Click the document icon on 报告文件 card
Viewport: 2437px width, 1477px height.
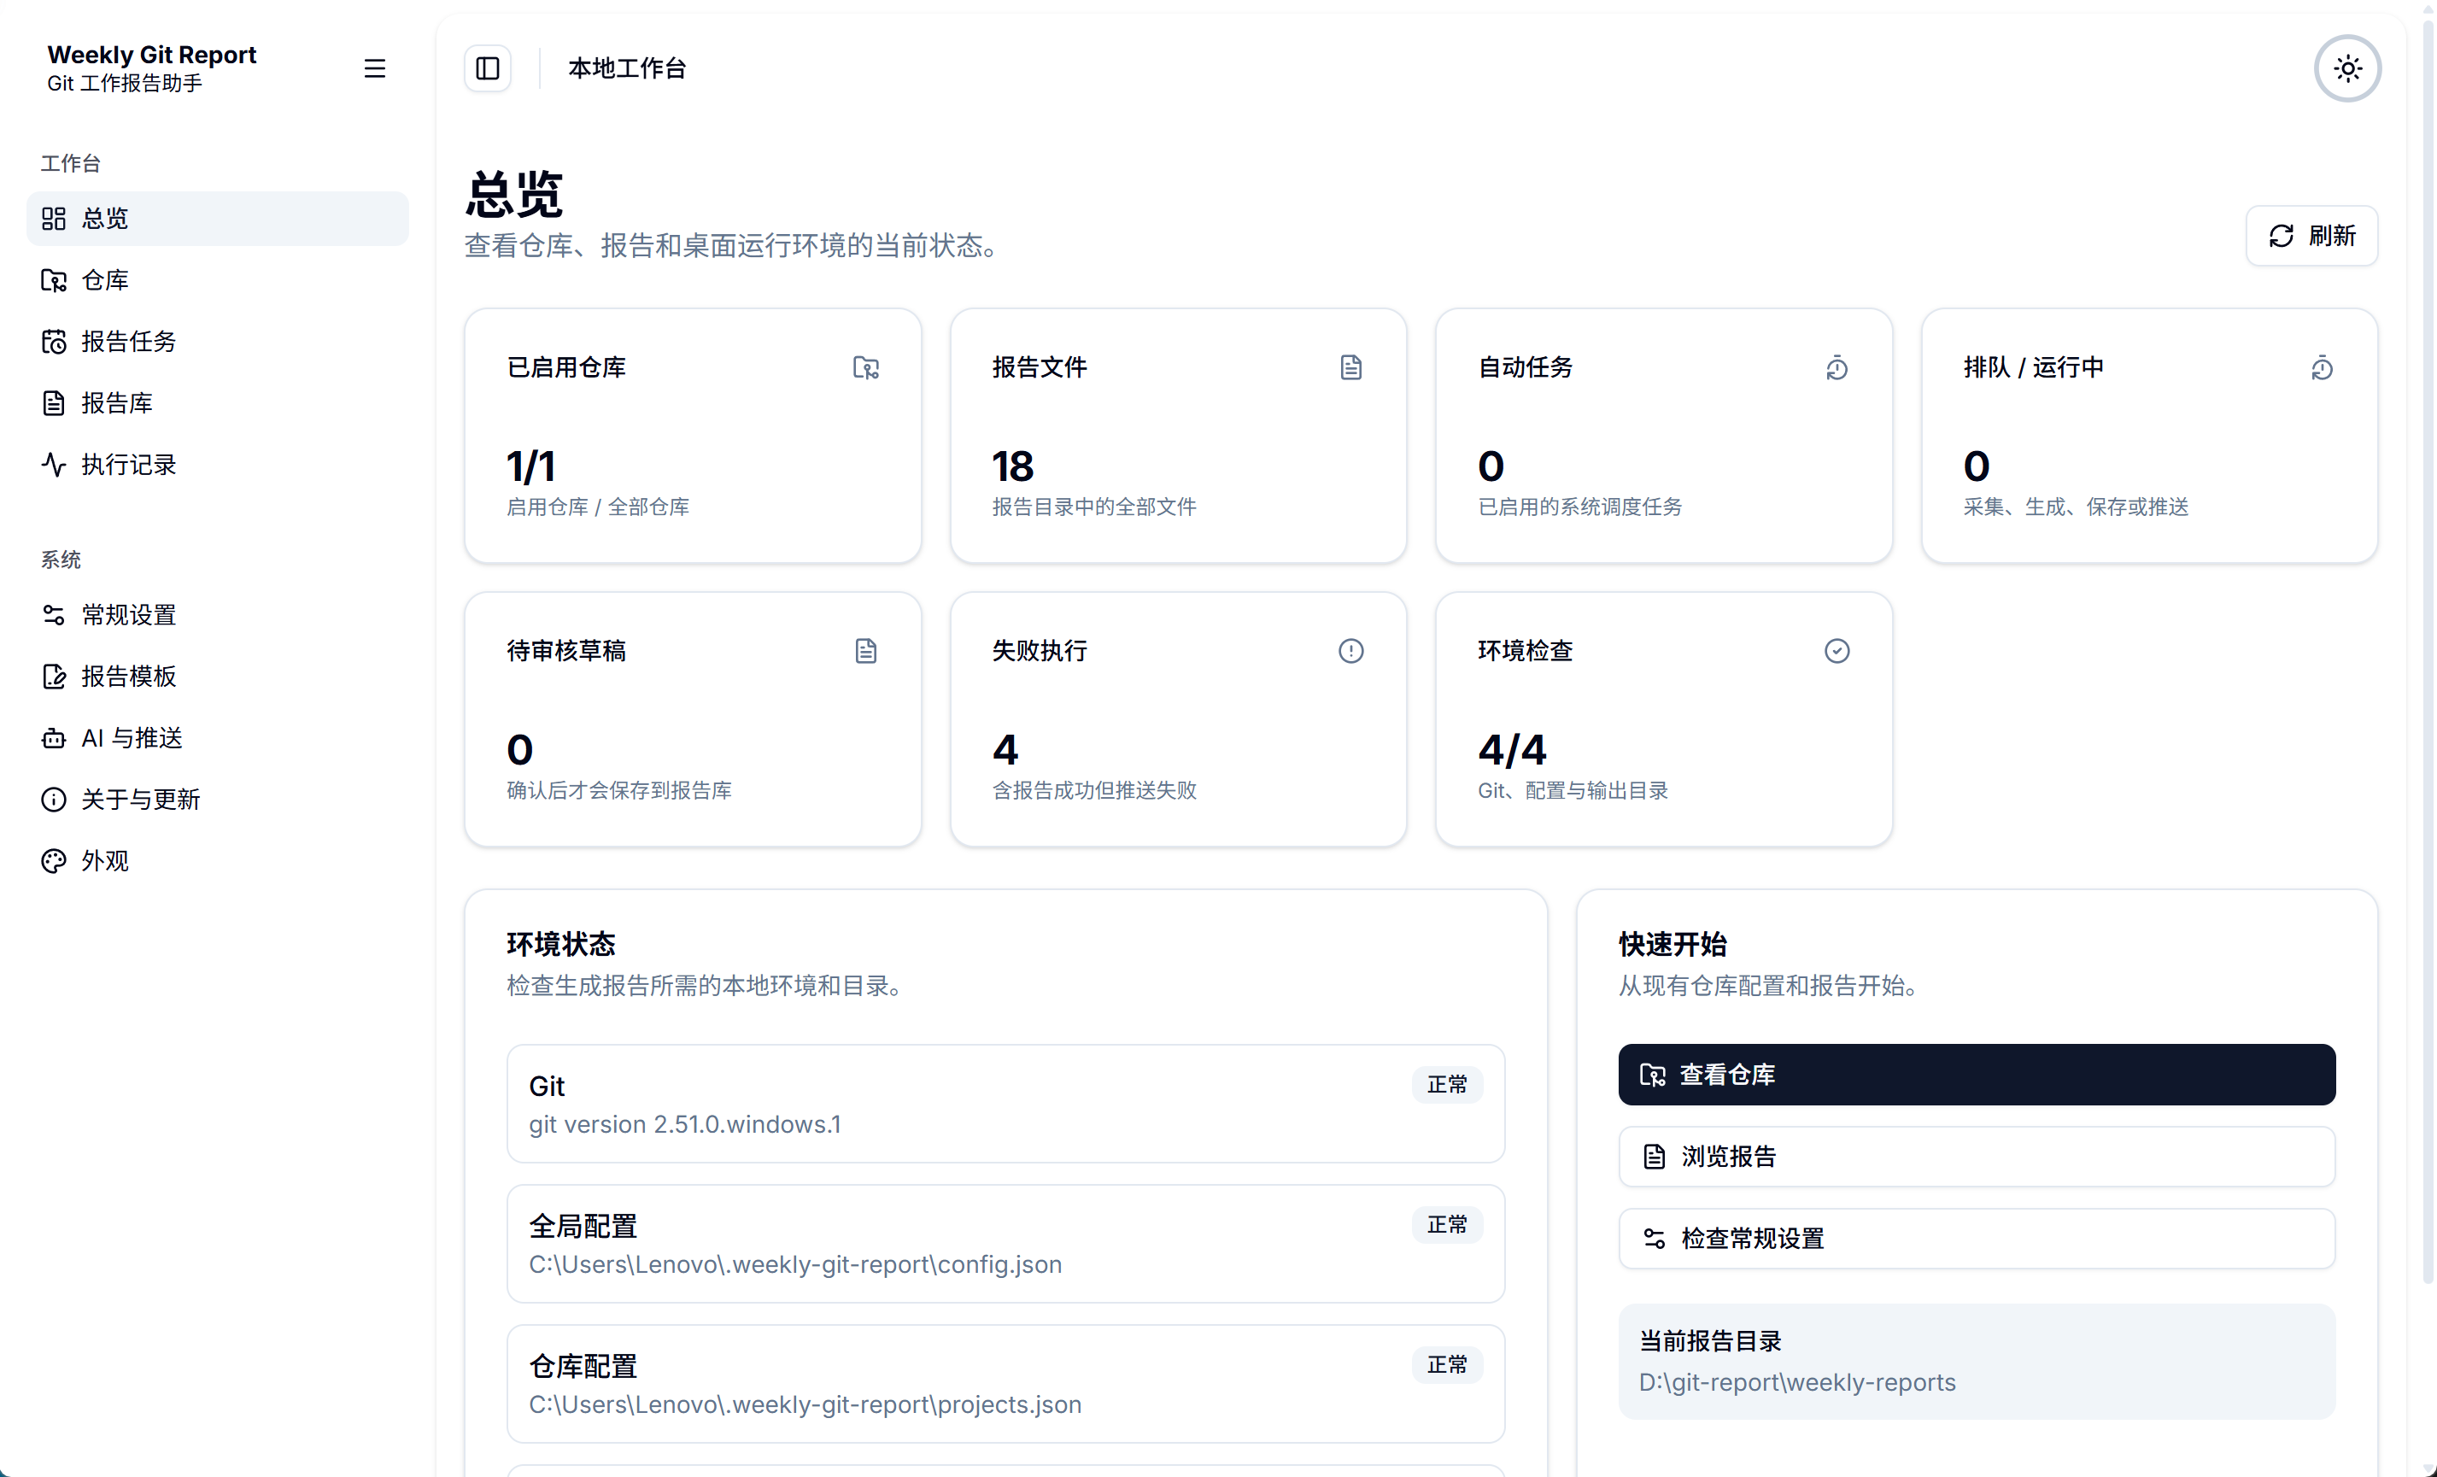pos(1351,368)
